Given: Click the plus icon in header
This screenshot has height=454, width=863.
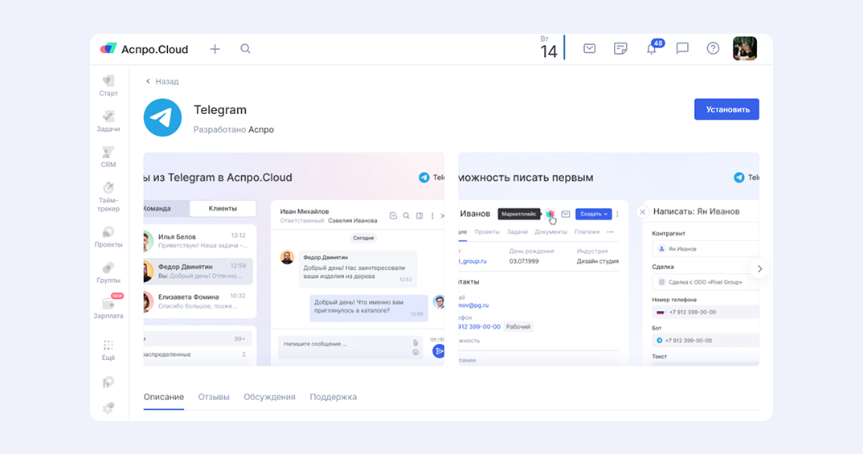Looking at the screenshot, I should click(215, 49).
